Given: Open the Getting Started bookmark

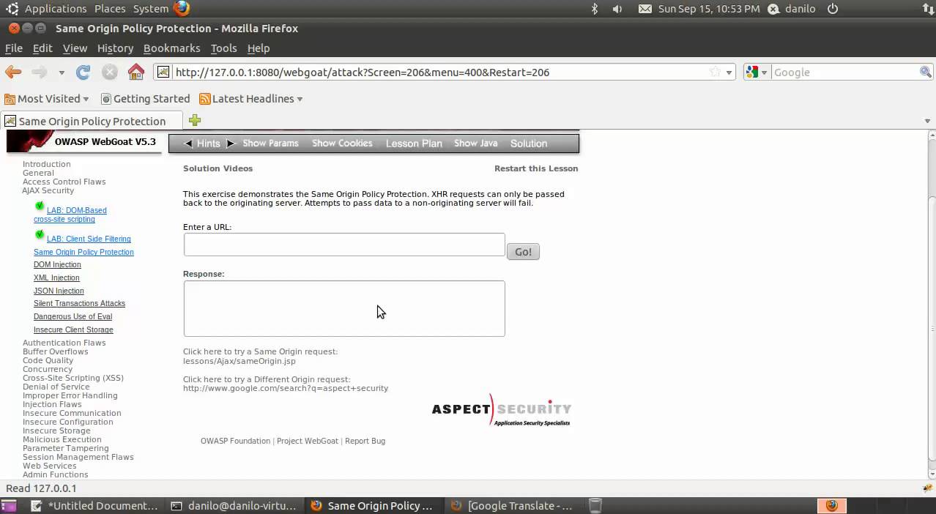Looking at the screenshot, I should tap(145, 99).
